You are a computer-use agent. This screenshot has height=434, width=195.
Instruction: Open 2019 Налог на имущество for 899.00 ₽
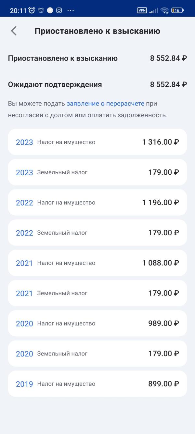pos(97,384)
